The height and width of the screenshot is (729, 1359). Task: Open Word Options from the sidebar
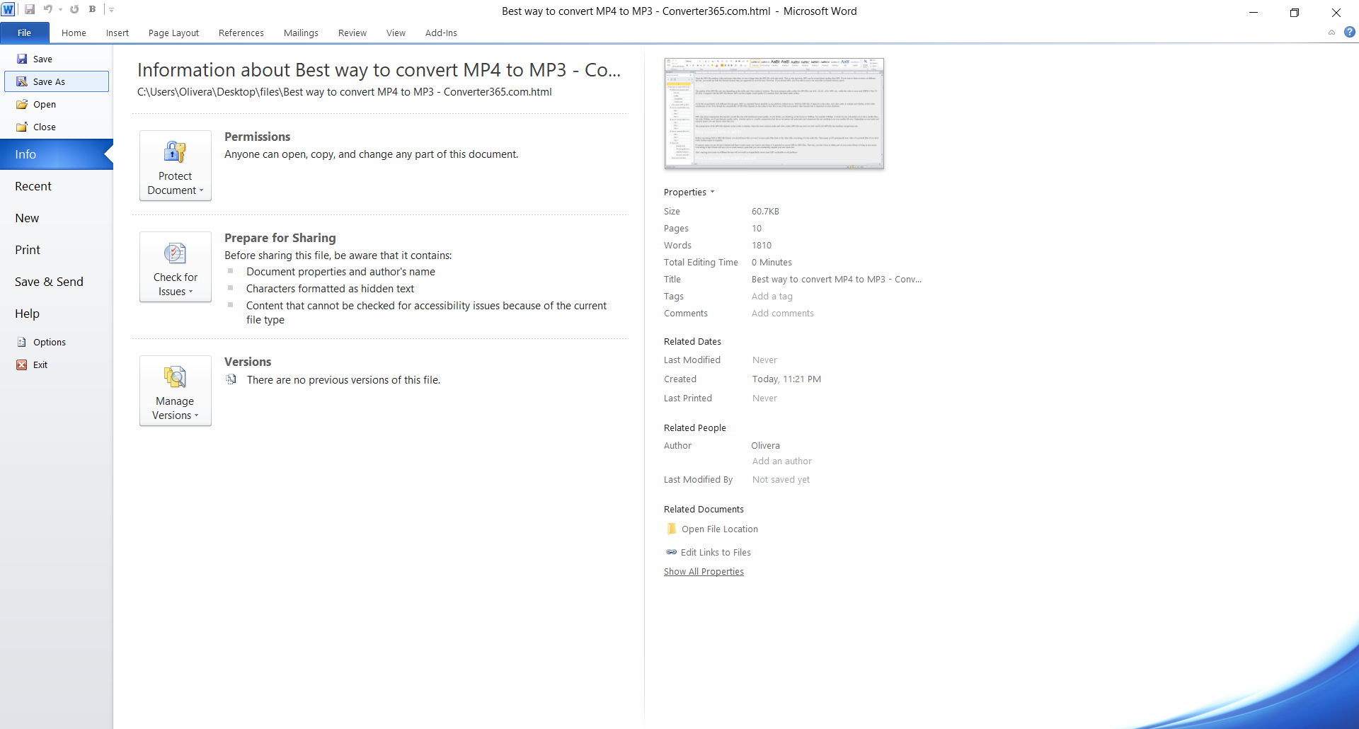(x=49, y=342)
